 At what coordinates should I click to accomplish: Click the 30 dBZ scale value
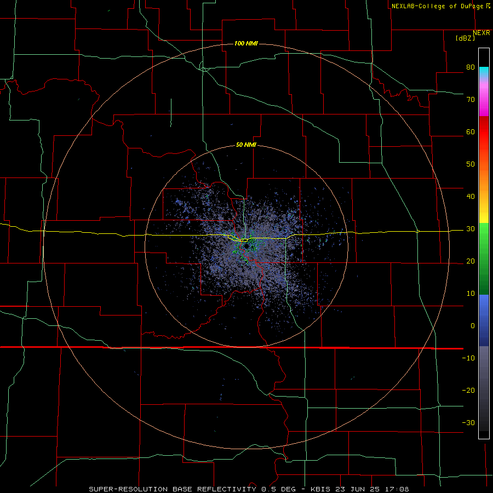click(x=471, y=229)
